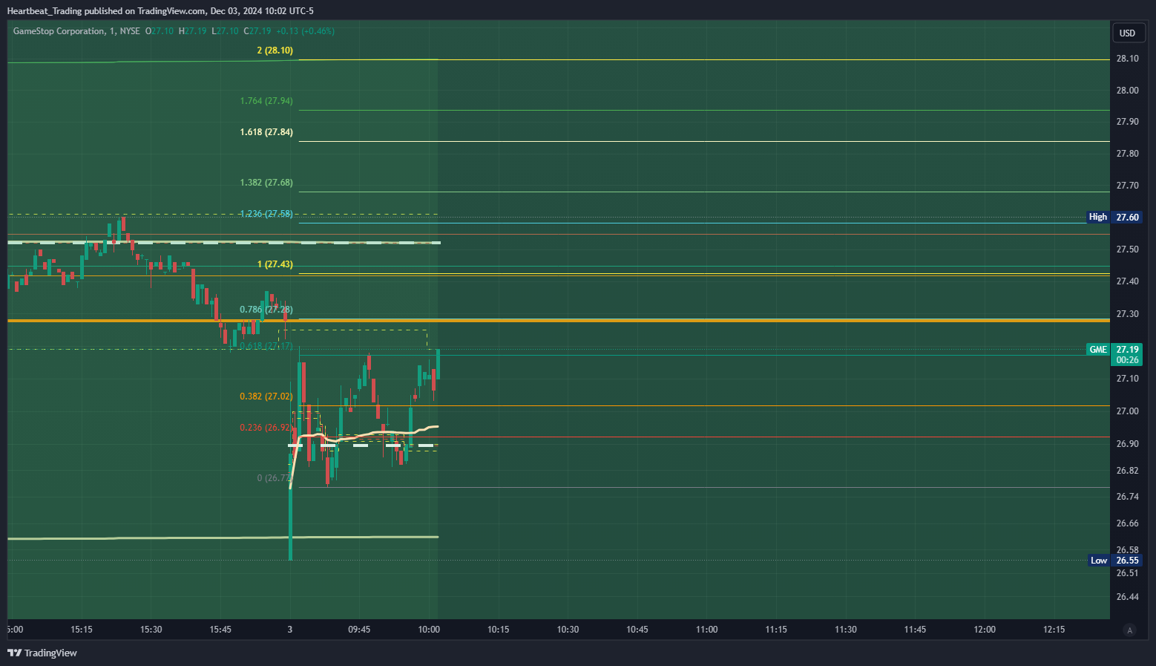The image size is (1156, 666).
Task: Click the close value C27.19 in legend
Action: click(x=257, y=31)
